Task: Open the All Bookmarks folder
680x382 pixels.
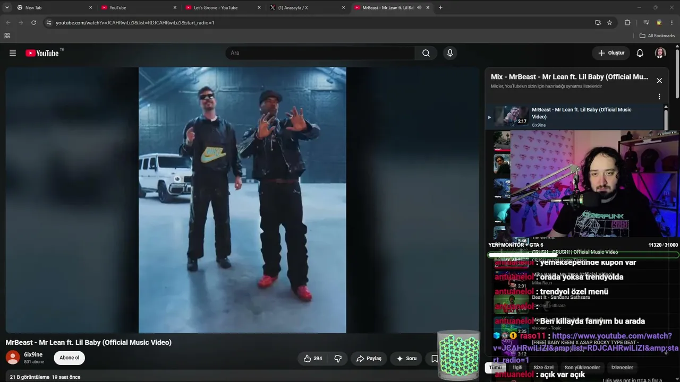Action: [x=657, y=36]
